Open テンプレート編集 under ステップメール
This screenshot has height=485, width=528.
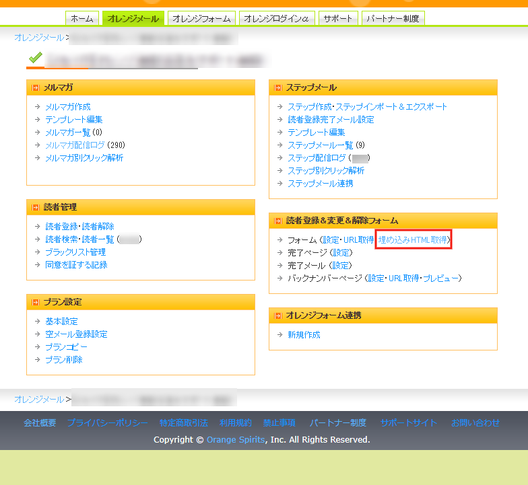tap(317, 132)
